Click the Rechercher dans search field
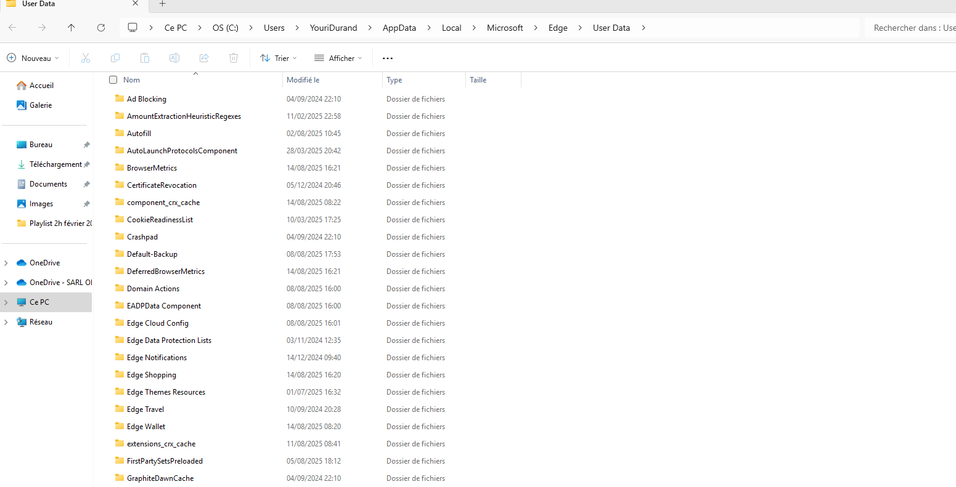956x487 pixels. pos(910,28)
